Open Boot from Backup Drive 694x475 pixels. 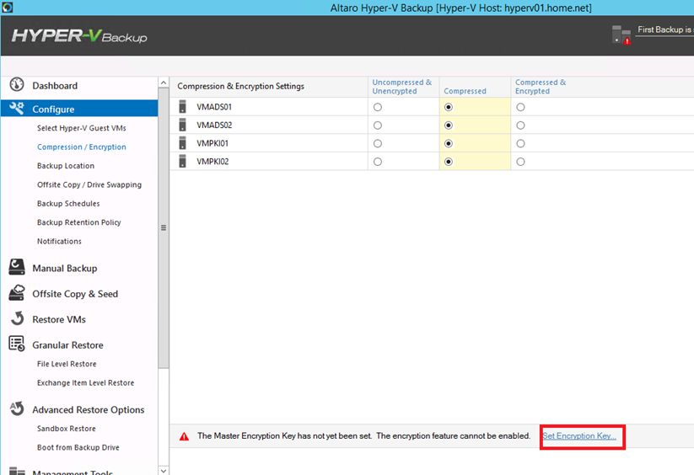click(x=78, y=447)
